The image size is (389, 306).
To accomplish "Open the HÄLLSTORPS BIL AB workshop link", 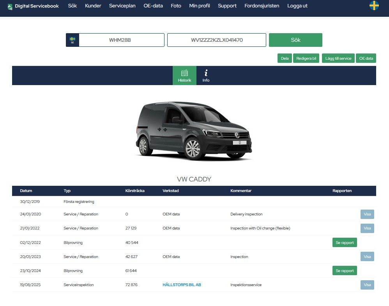I will [182, 285].
